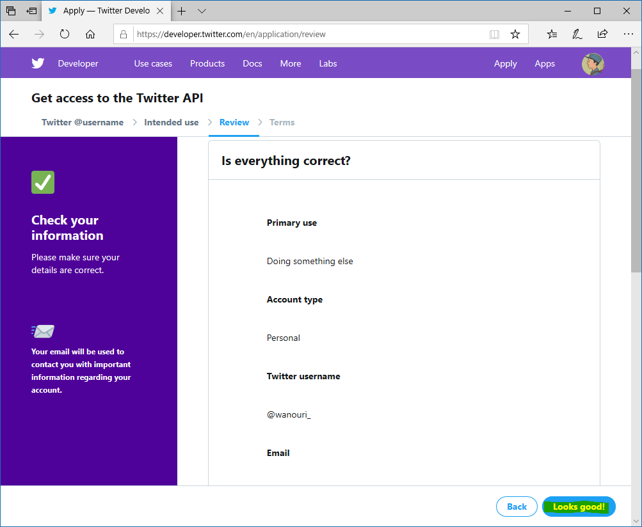Refresh the page with reload icon
Screen dimensions: 642x527
coord(65,34)
